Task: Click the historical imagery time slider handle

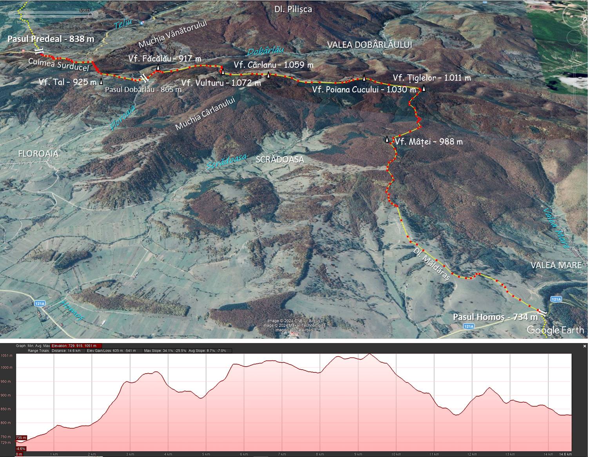Action: [x=90, y=15]
